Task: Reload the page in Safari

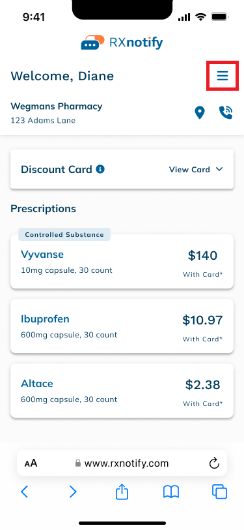Action: (214, 463)
